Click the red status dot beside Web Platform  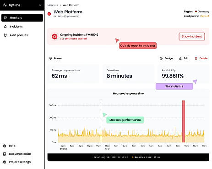(49, 14)
